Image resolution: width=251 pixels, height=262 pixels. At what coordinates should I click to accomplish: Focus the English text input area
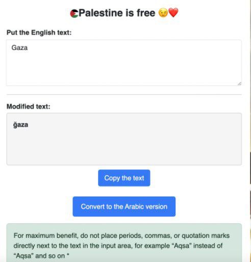(124, 63)
